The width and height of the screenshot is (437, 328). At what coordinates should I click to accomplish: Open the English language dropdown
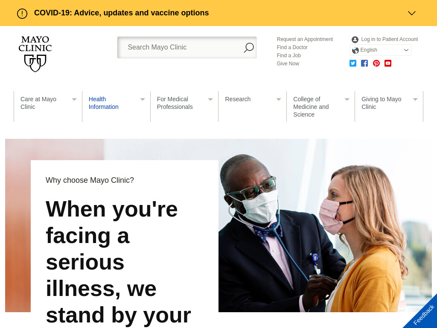(x=380, y=50)
